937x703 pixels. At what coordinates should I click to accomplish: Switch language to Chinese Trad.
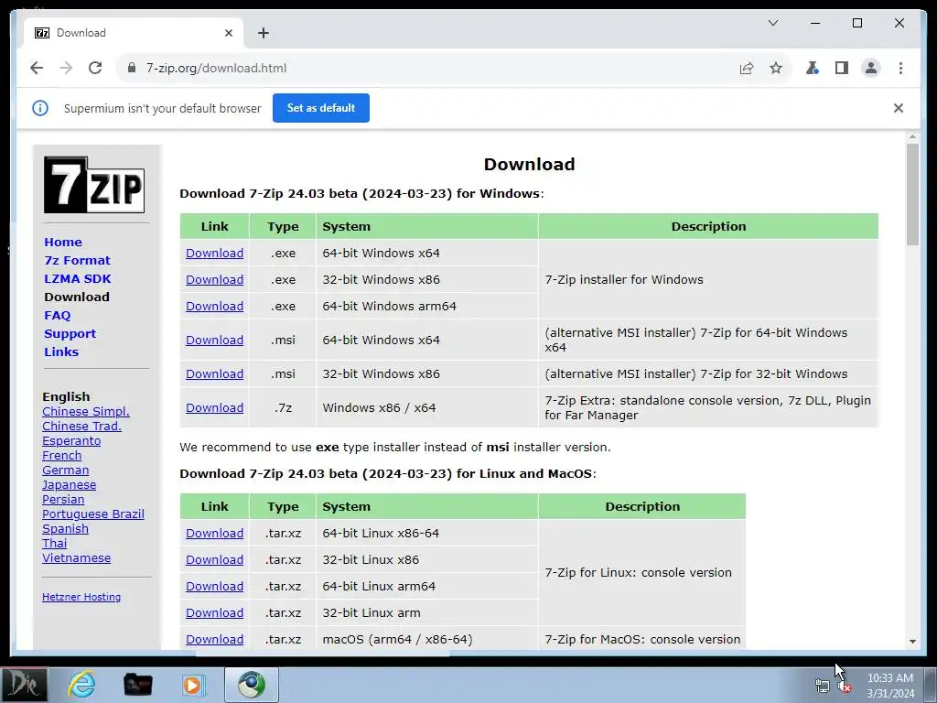pyautogui.click(x=81, y=427)
